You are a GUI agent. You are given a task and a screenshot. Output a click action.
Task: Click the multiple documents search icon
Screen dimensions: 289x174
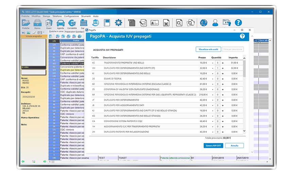(191, 23)
